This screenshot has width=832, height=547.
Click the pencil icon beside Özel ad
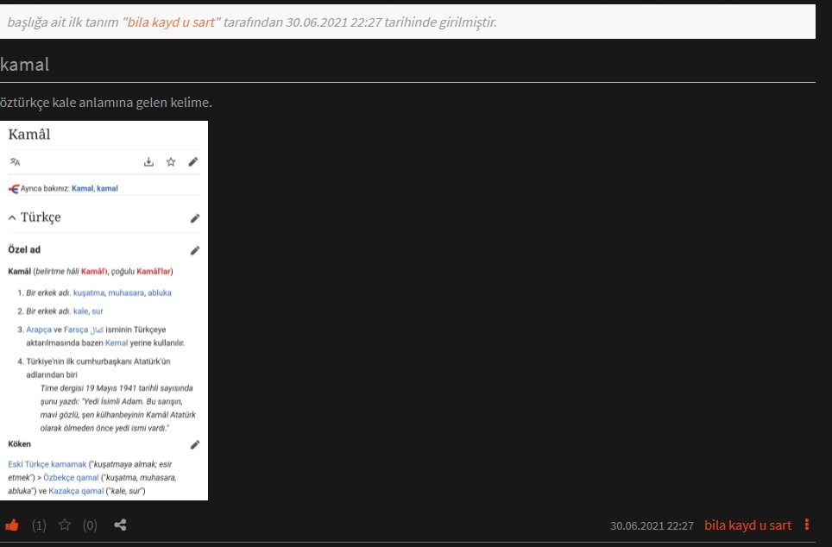coord(195,250)
